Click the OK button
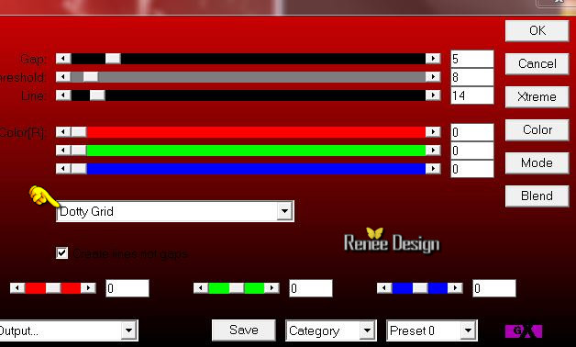This screenshot has width=576, height=347. (x=537, y=30)
